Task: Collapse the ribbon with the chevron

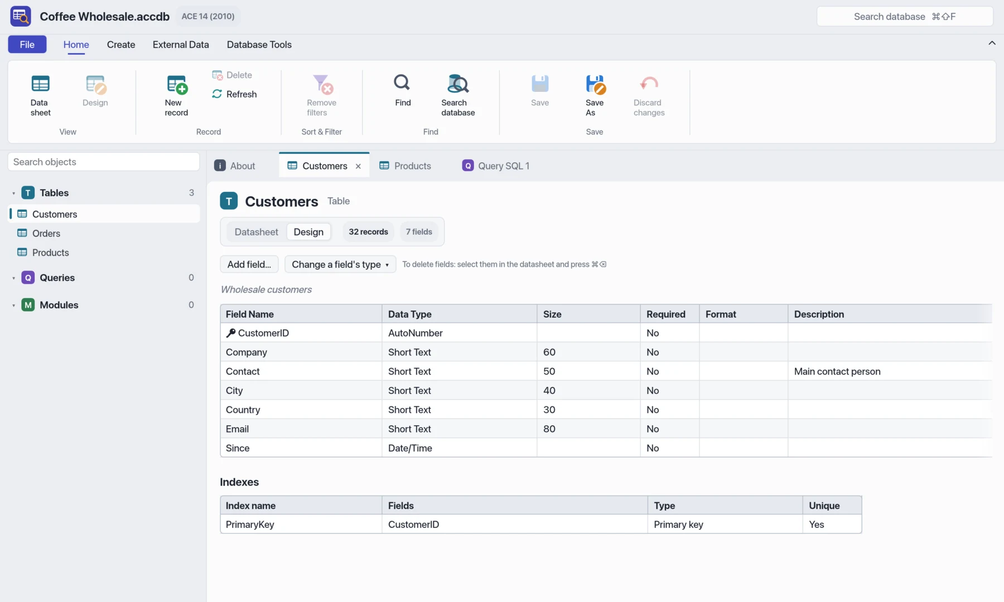Action: 992,43
